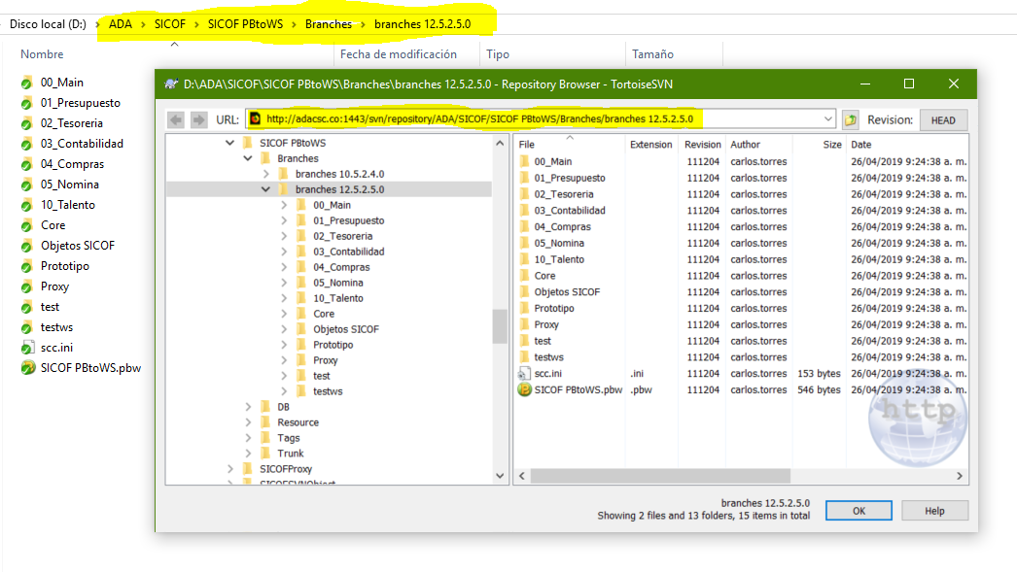Sort files by Author column header
Viewport: 1017px width, 572px height.
tap(746, 144)
